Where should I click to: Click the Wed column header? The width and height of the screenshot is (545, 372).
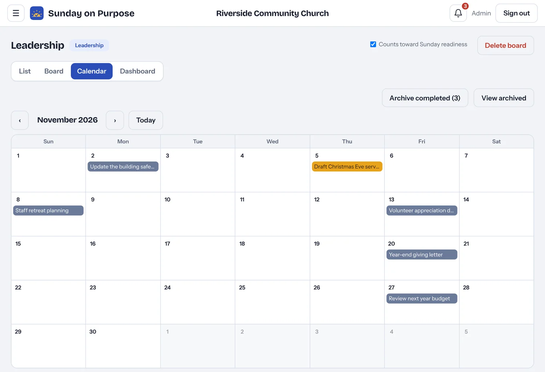[x=272, y=142]
